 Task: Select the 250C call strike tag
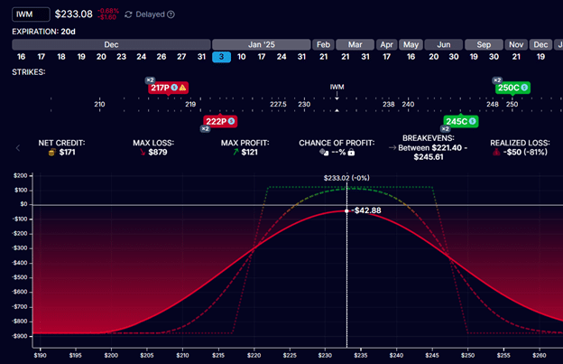tap(512, 88)
